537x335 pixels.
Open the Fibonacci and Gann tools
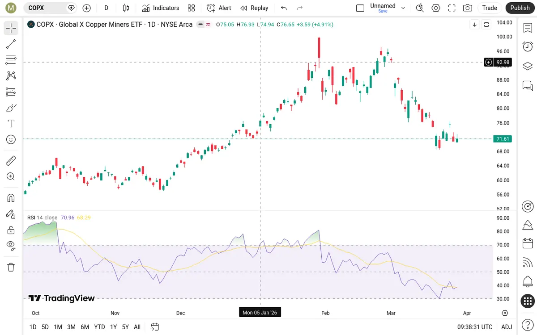coord(11,60)
